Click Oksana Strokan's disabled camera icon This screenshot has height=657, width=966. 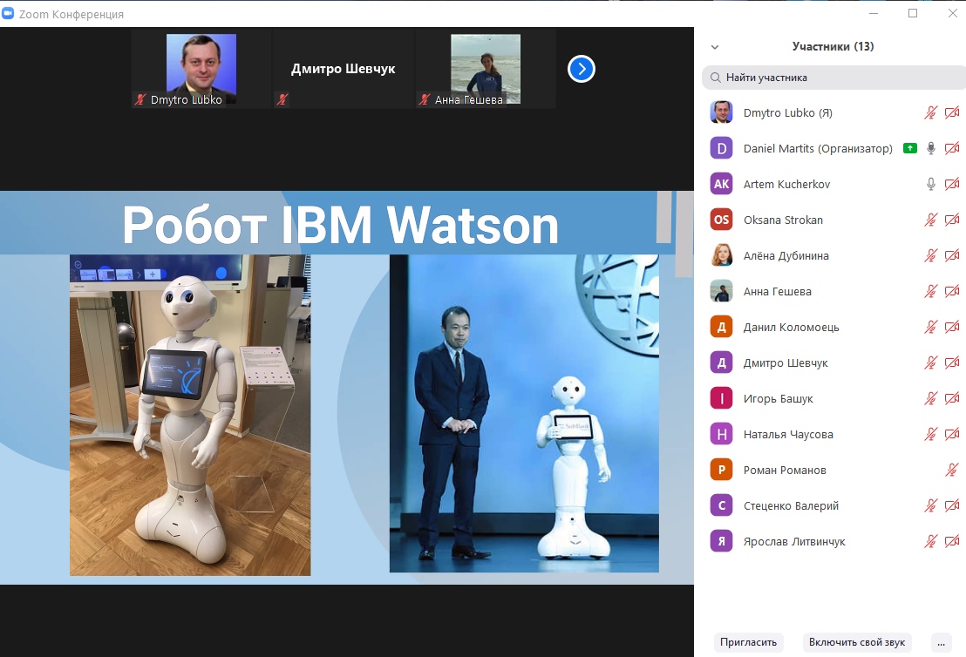952,220
